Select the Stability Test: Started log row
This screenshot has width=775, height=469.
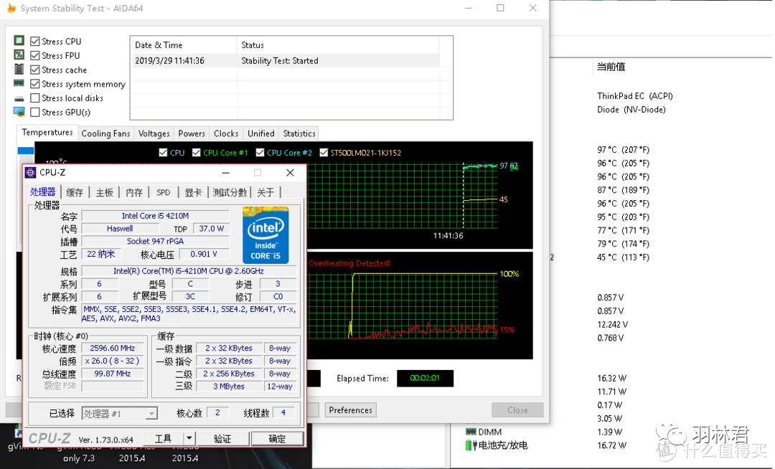(285, 61)
